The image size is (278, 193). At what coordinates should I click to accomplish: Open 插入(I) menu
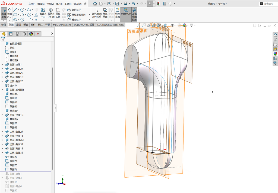pyautogui.click(x=59, y=4)
